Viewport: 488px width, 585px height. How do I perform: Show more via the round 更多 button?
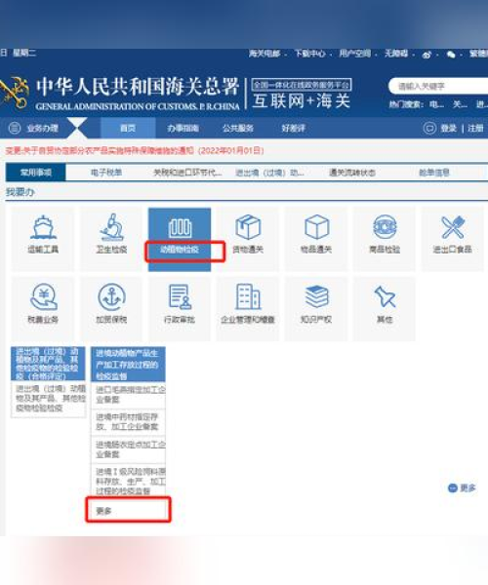[462, 488]
